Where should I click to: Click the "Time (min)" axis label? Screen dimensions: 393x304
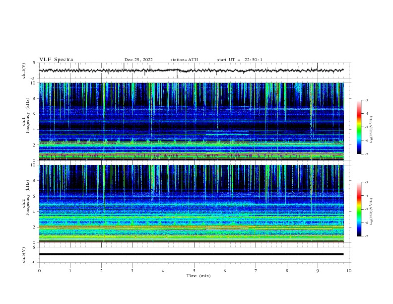(x=198, y=276)
